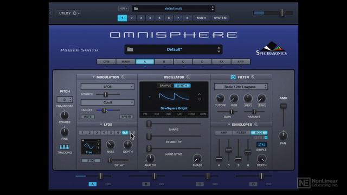This screenshot has height=195, width=347.
Task: Toggle the layer B button at bottom
Action: click(146, 184)
